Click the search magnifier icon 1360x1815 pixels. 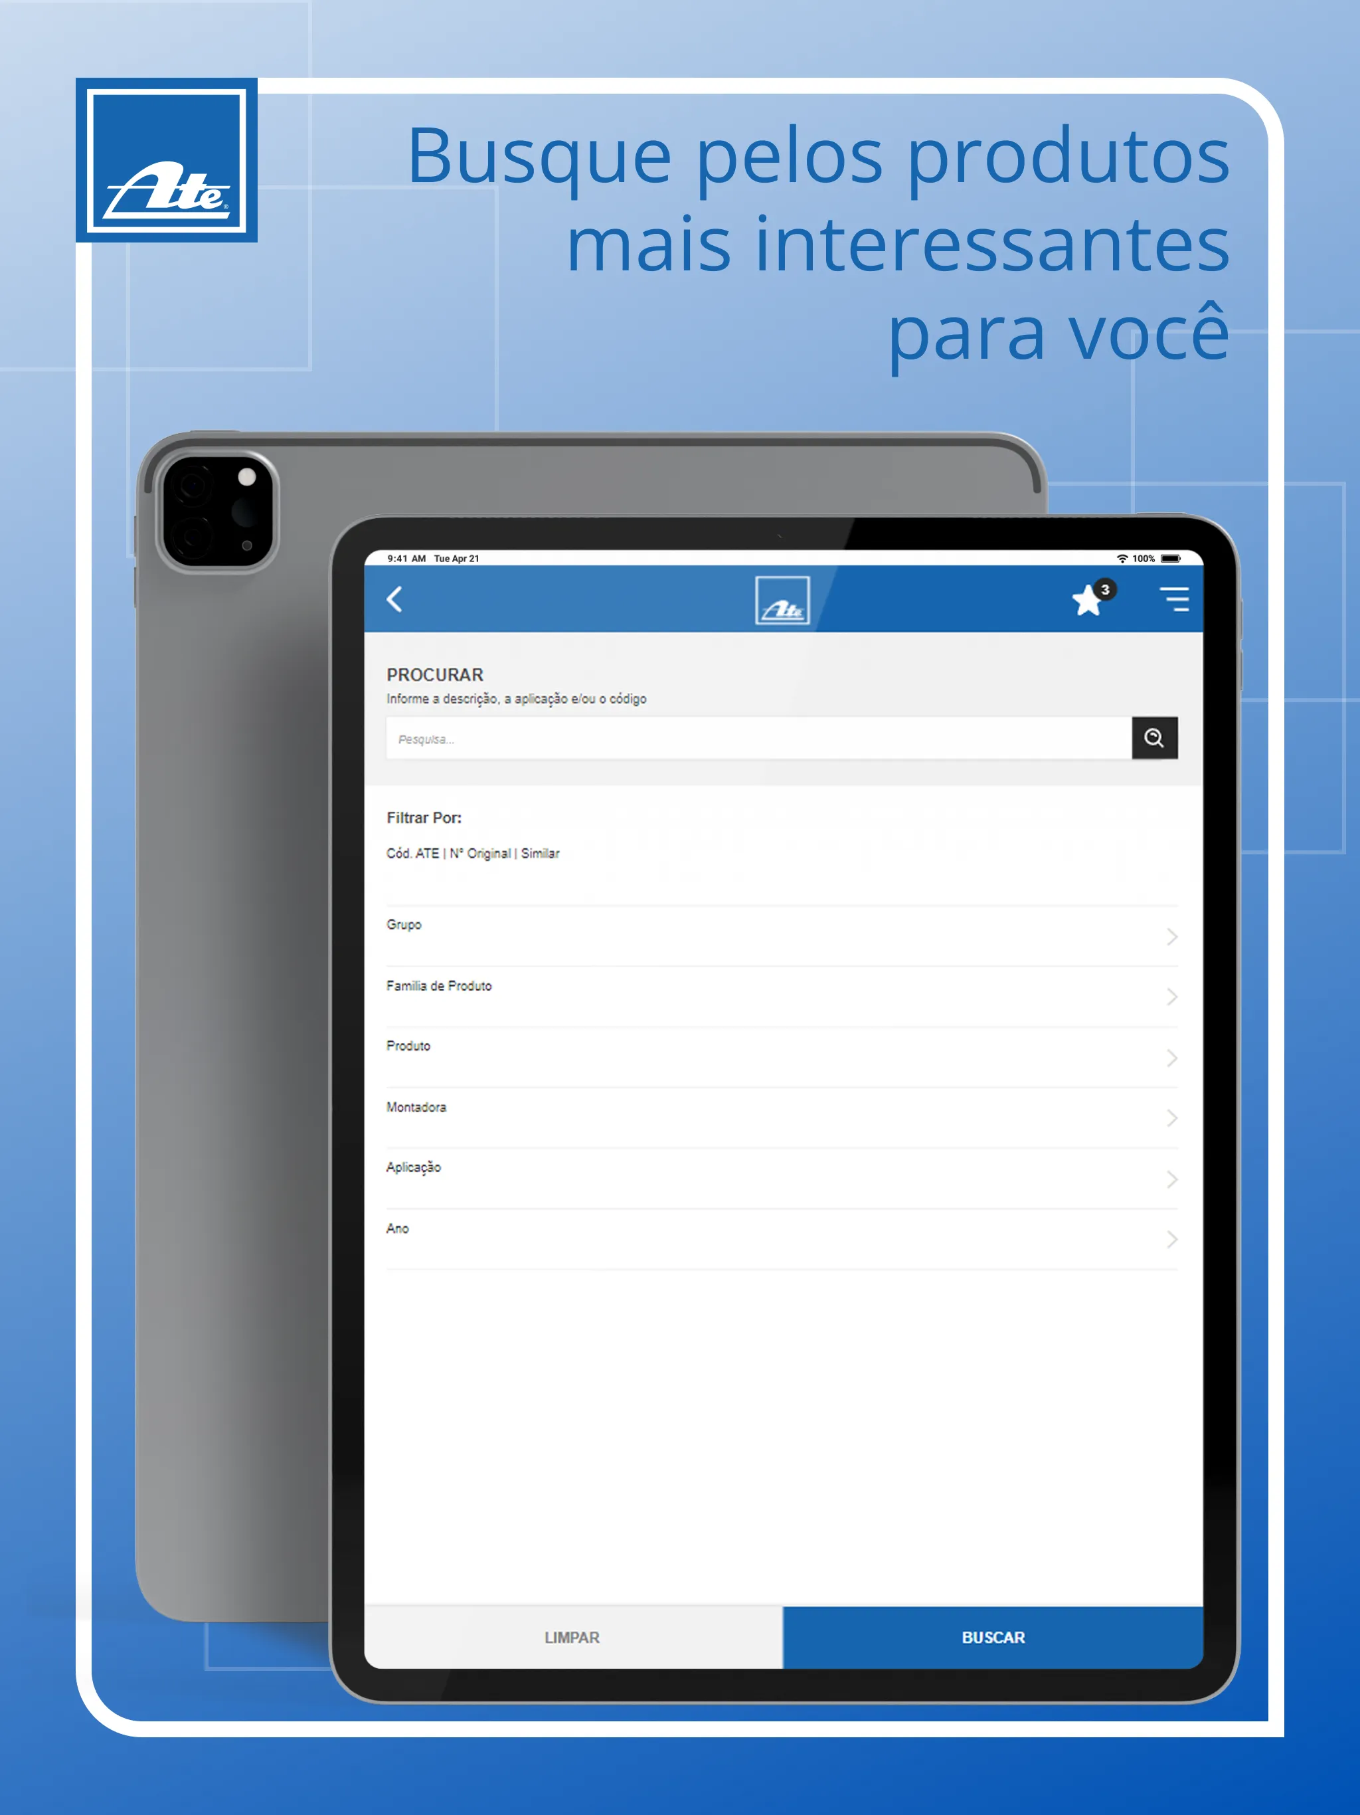point(1154,737)
